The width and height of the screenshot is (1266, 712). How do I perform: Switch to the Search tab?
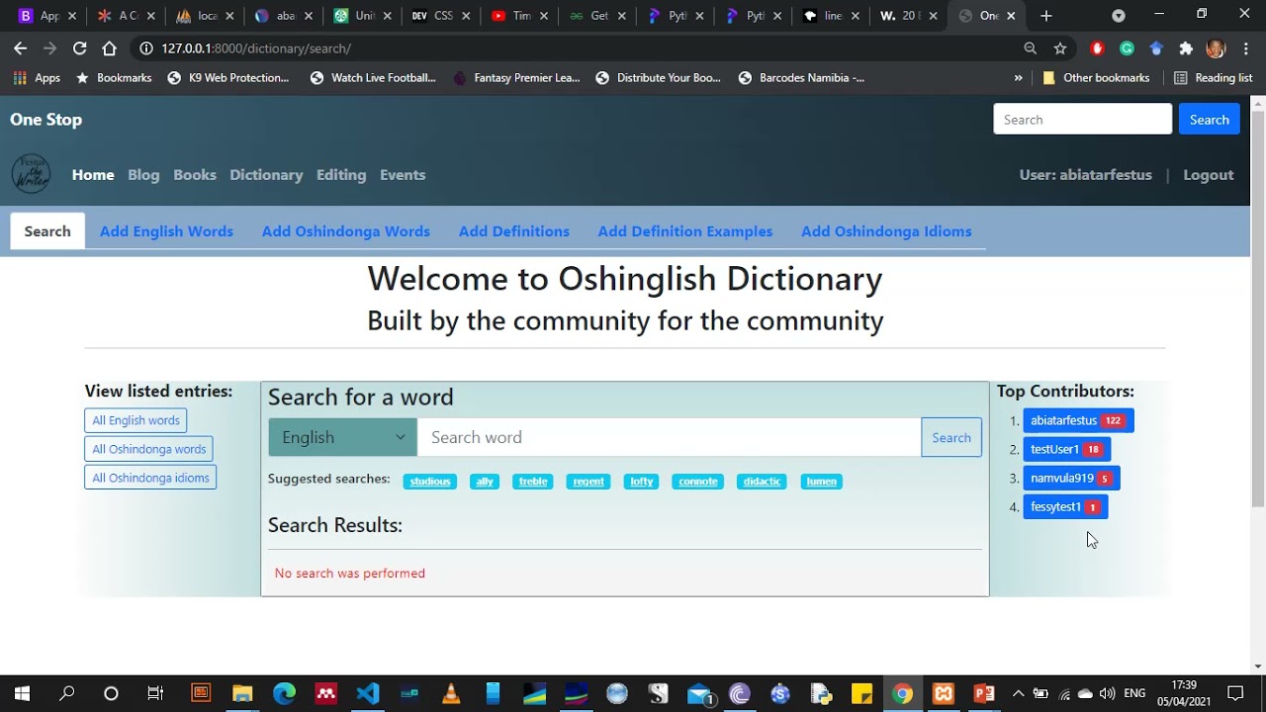point(47,231)
